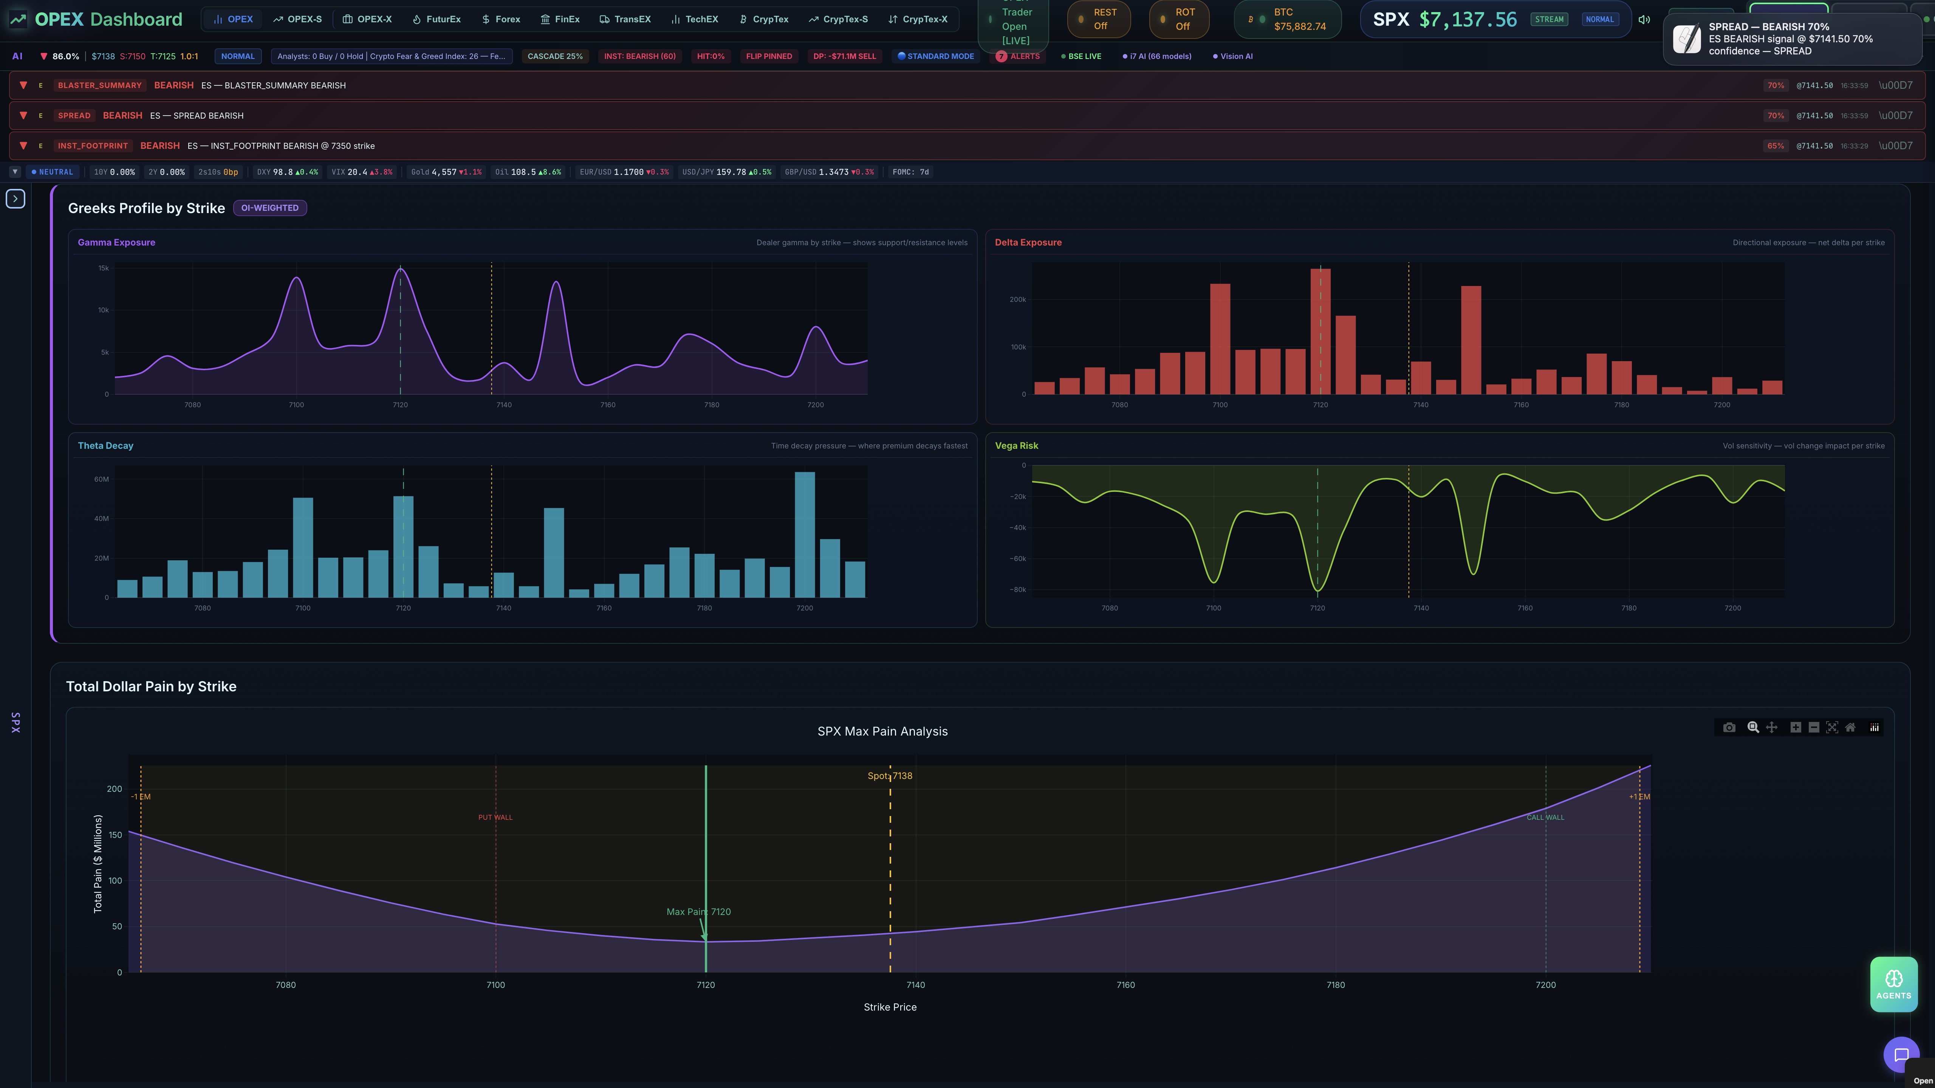
Task: Switch to the OPEX-S tab
Action: tap(297, 20)
